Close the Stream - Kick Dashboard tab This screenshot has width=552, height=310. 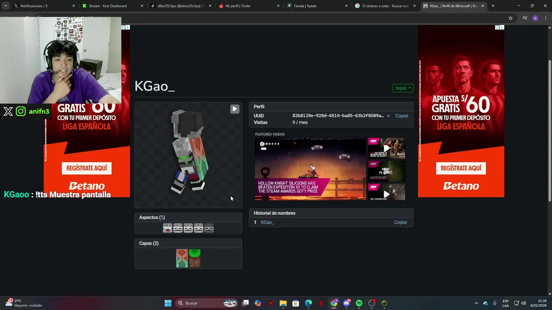[x=142, y=6]
